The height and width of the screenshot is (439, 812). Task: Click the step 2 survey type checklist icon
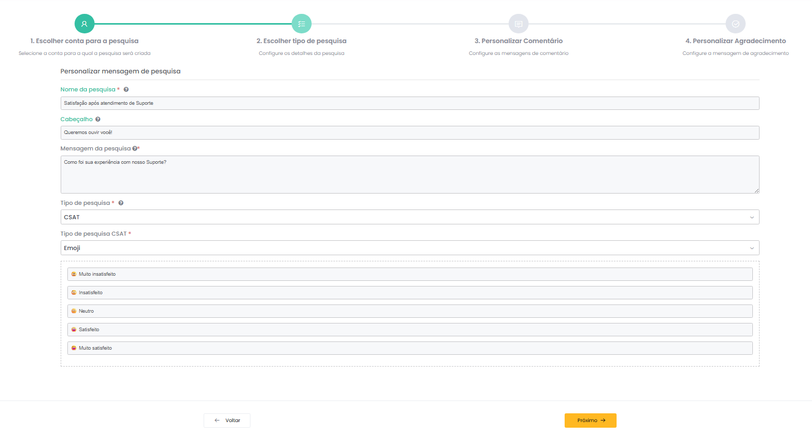301,24
